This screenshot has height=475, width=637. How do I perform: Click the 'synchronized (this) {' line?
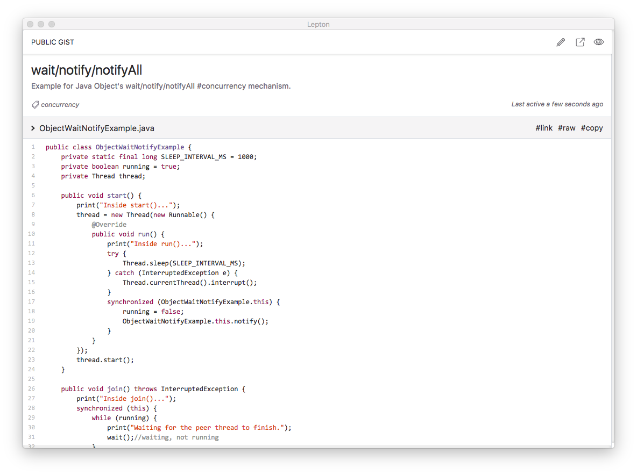(117, 408)
